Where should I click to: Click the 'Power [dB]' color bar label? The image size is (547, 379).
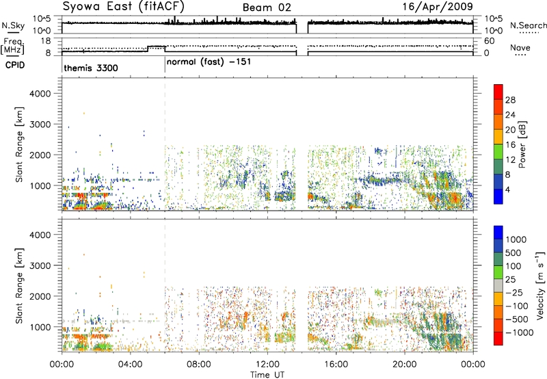522,144
